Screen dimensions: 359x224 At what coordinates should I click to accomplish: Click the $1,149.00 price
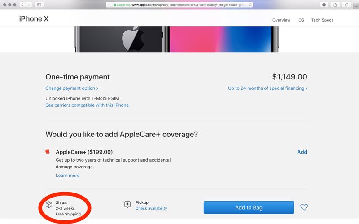click(289, 77)
